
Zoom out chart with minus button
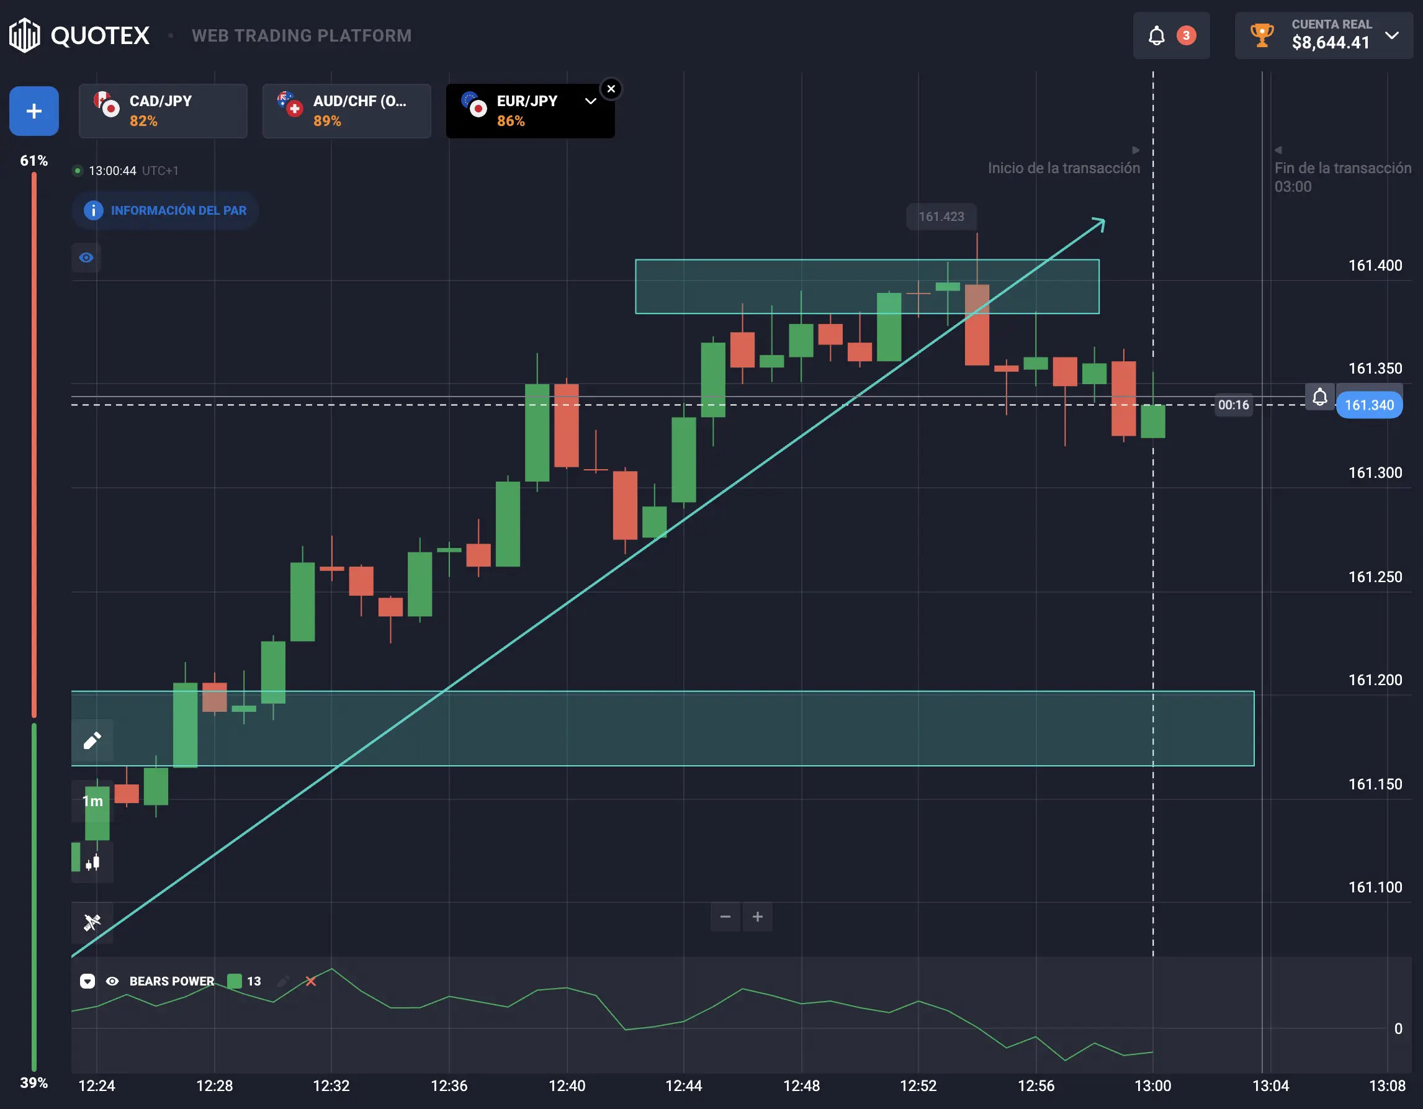tap(725, 917)
